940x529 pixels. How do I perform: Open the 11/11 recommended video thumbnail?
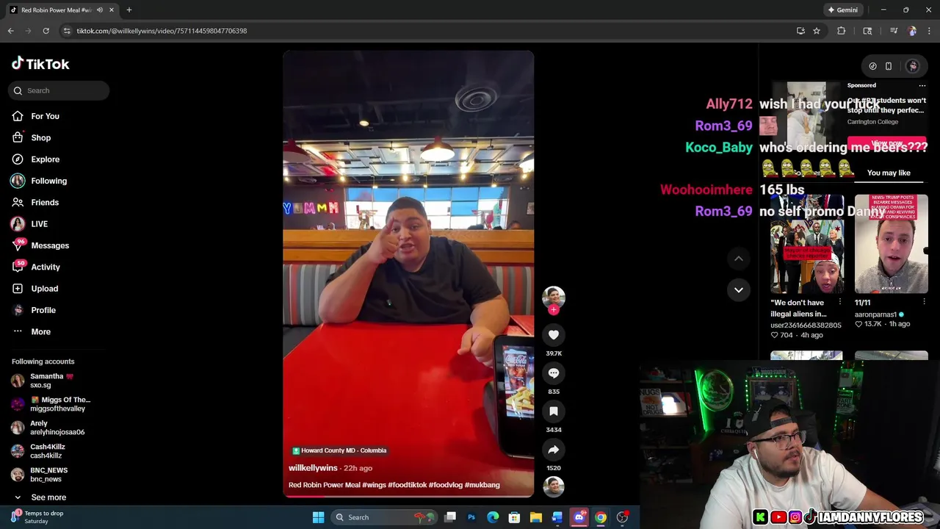click(892, 244)
